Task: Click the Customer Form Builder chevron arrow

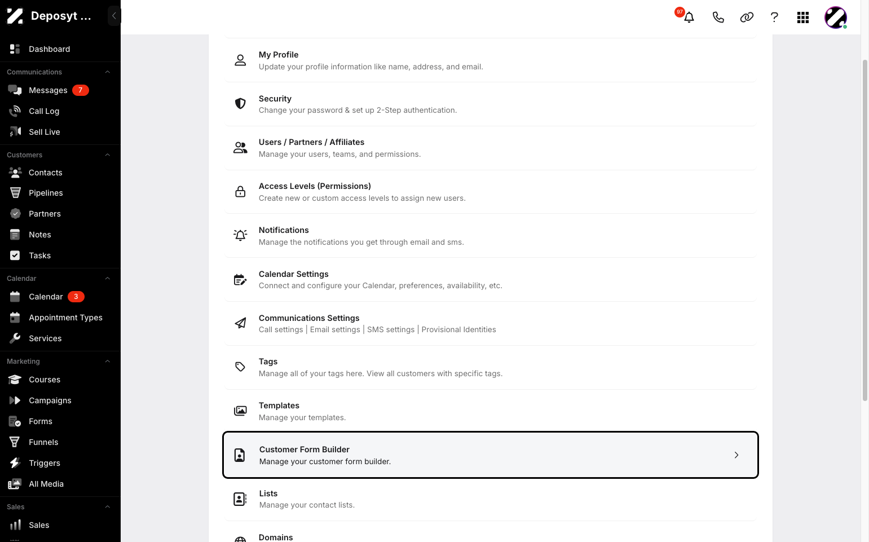Action: coord(736,455)
